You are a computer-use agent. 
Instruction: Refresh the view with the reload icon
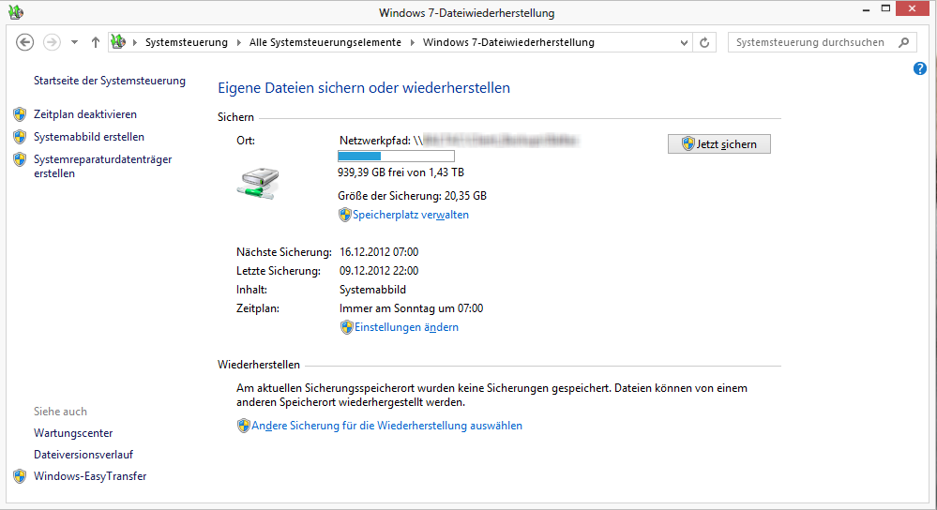click(704, 42)
